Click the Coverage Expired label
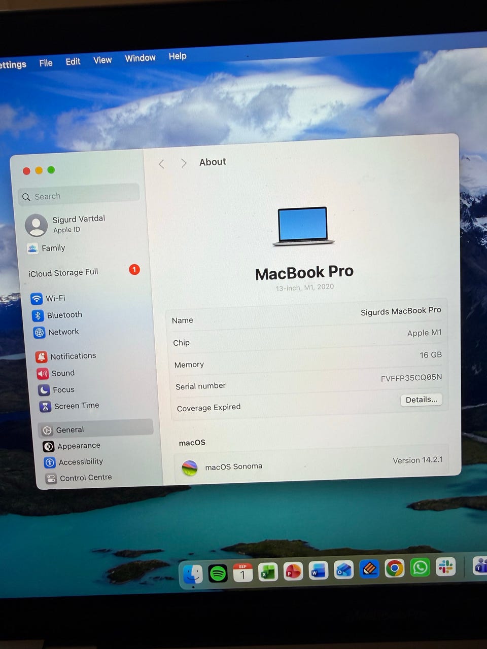Image resolution: width=487 pixels, height=649 pixels. pos(208,408)
